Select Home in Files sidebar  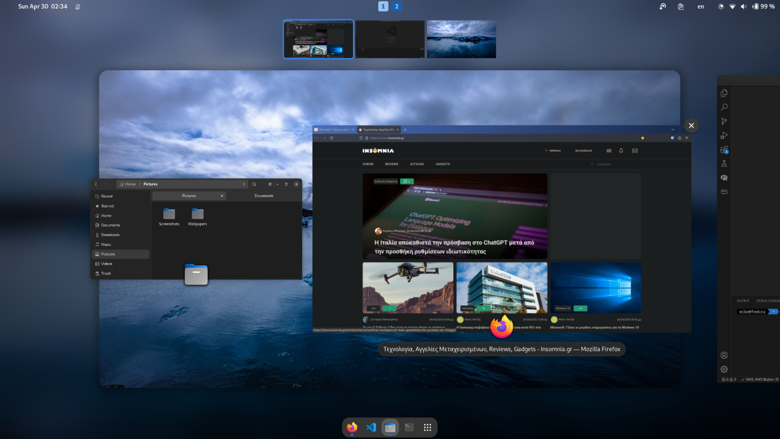click(120, 216)
